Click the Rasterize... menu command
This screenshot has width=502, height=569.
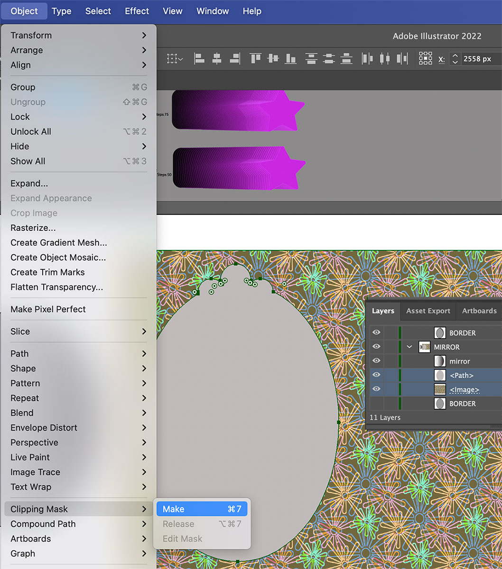pos(33,228)
